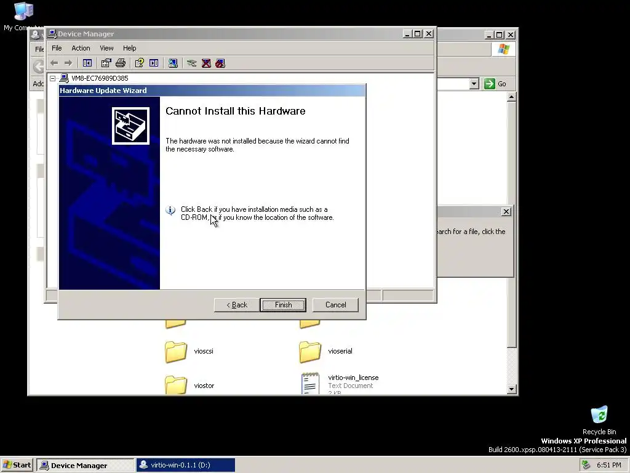Switch to virtio-win-0.1.1 (D:) taskbar button
The width and height of the screenshot is (630, 473).
pos(185,465)
